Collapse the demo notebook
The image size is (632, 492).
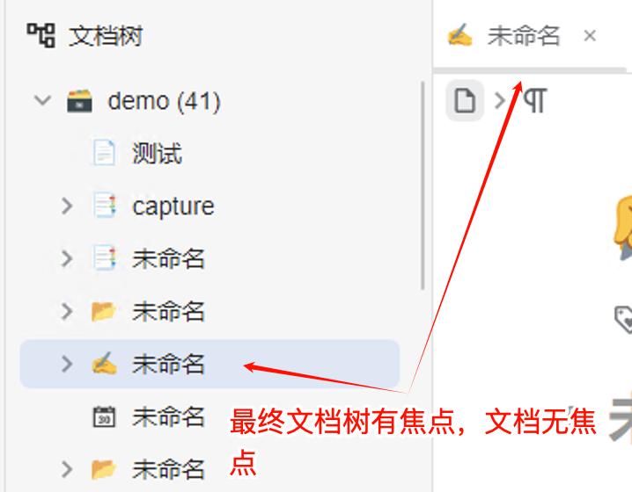pos(43,100)
